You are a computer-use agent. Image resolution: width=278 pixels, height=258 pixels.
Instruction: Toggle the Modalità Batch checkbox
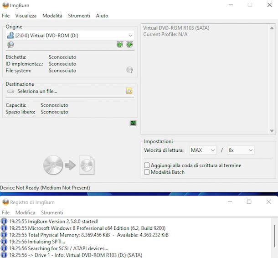tap(147, 172)
